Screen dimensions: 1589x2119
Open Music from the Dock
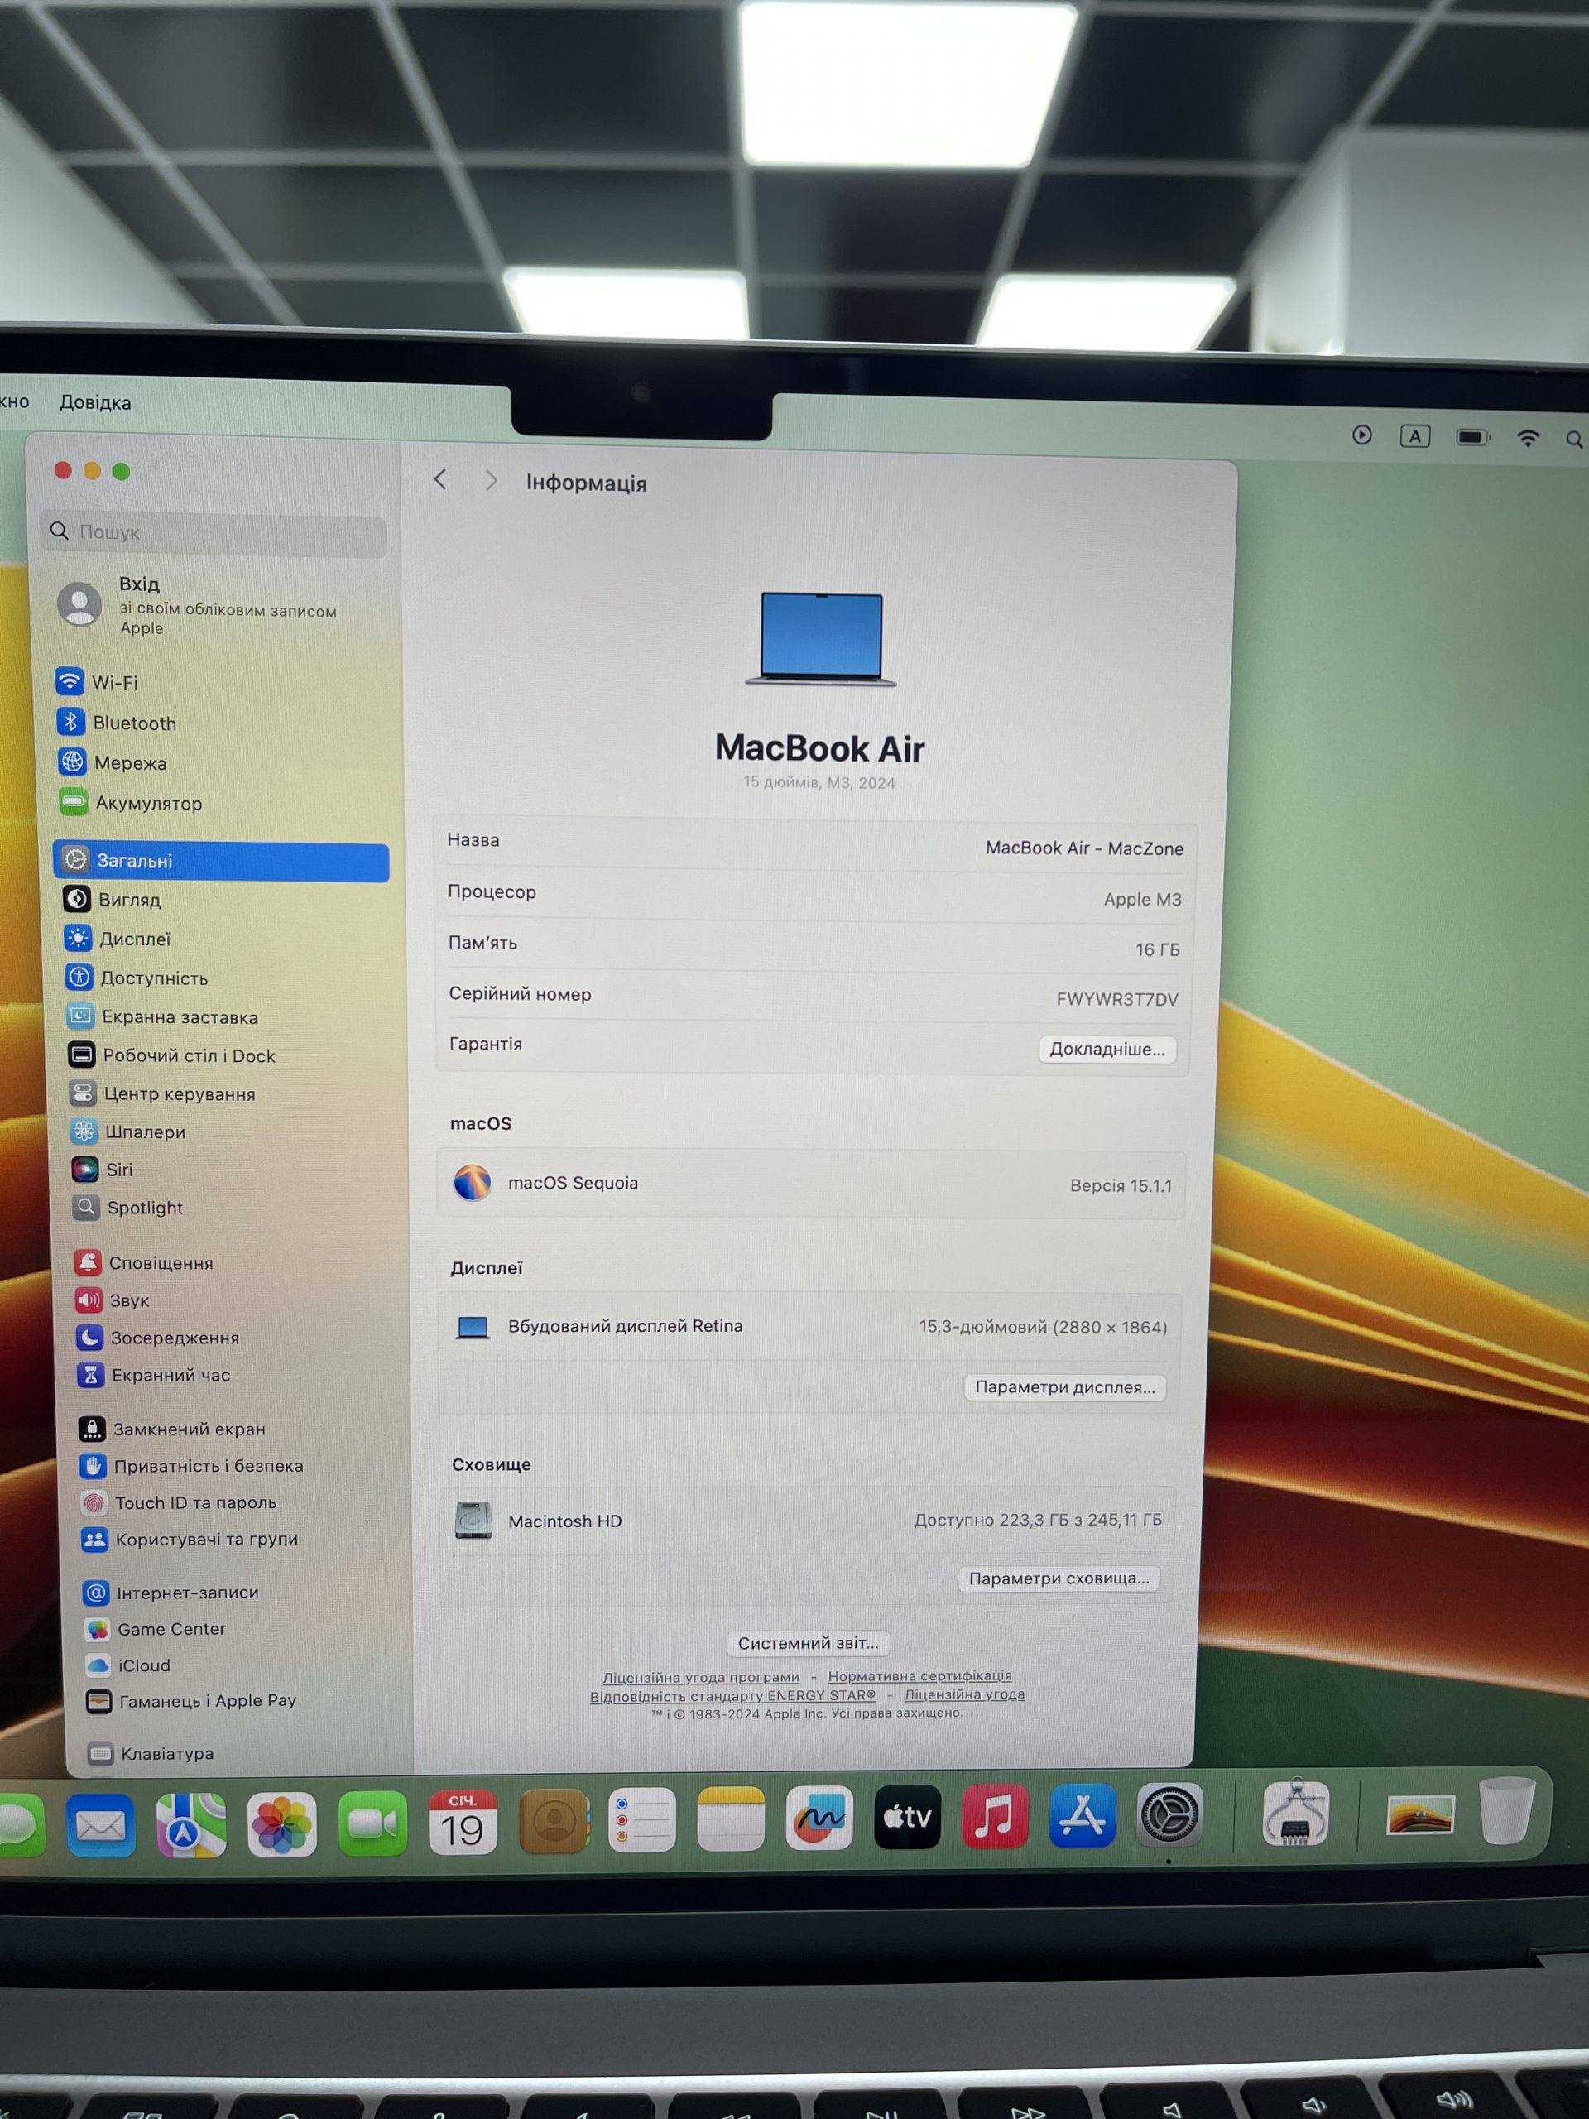(x=995, y=1815)
